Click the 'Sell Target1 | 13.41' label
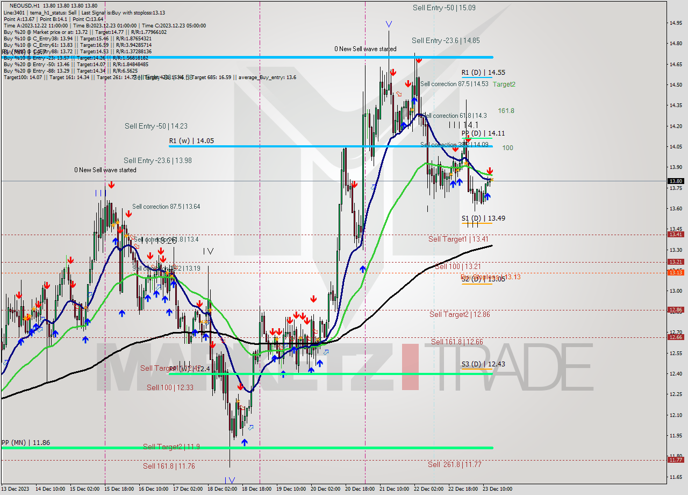 pyautogui.click(x=458, y=239)
